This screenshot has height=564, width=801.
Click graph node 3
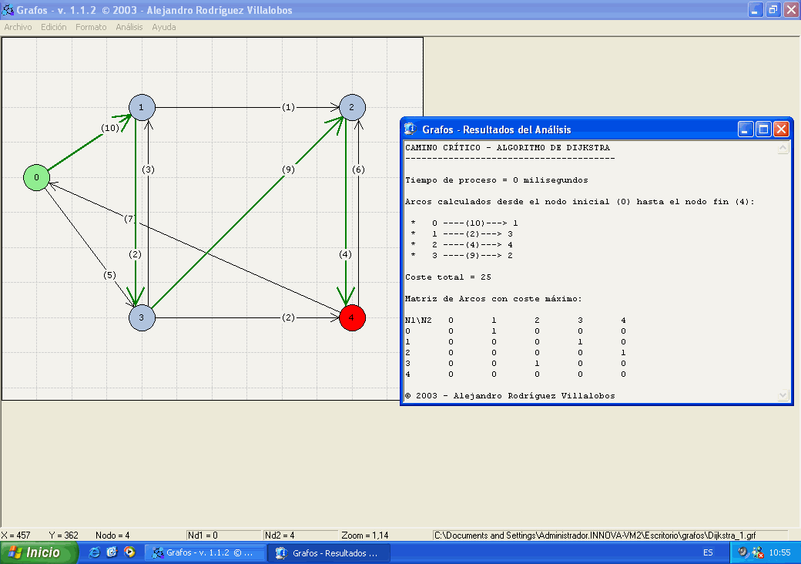(x=142, y=317)
